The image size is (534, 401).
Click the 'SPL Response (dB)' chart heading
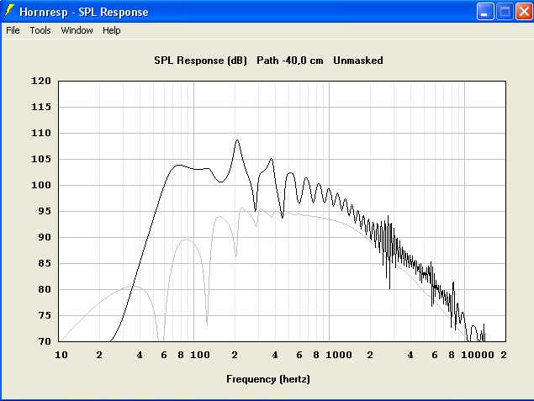tap(200, 61)
